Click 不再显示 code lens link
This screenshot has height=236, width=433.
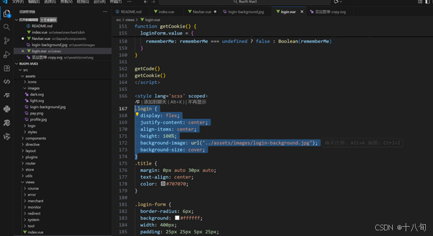[x=197, y=102]
